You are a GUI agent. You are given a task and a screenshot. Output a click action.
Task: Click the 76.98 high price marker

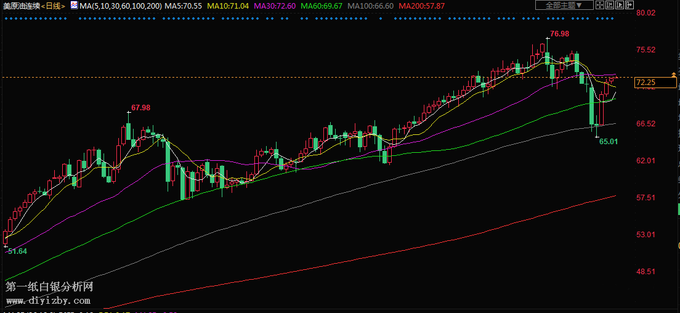[x=559, y=34]
